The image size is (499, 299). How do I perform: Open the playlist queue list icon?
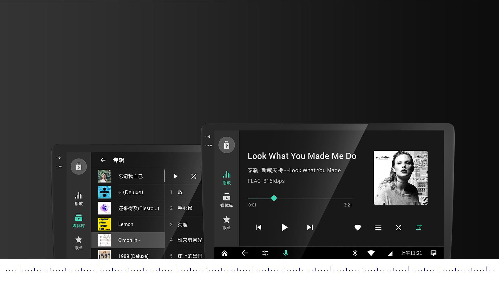[378, 228]
